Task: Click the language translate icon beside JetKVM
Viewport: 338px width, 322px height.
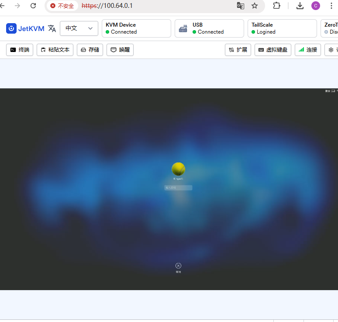Action: [x=52, y=28]
